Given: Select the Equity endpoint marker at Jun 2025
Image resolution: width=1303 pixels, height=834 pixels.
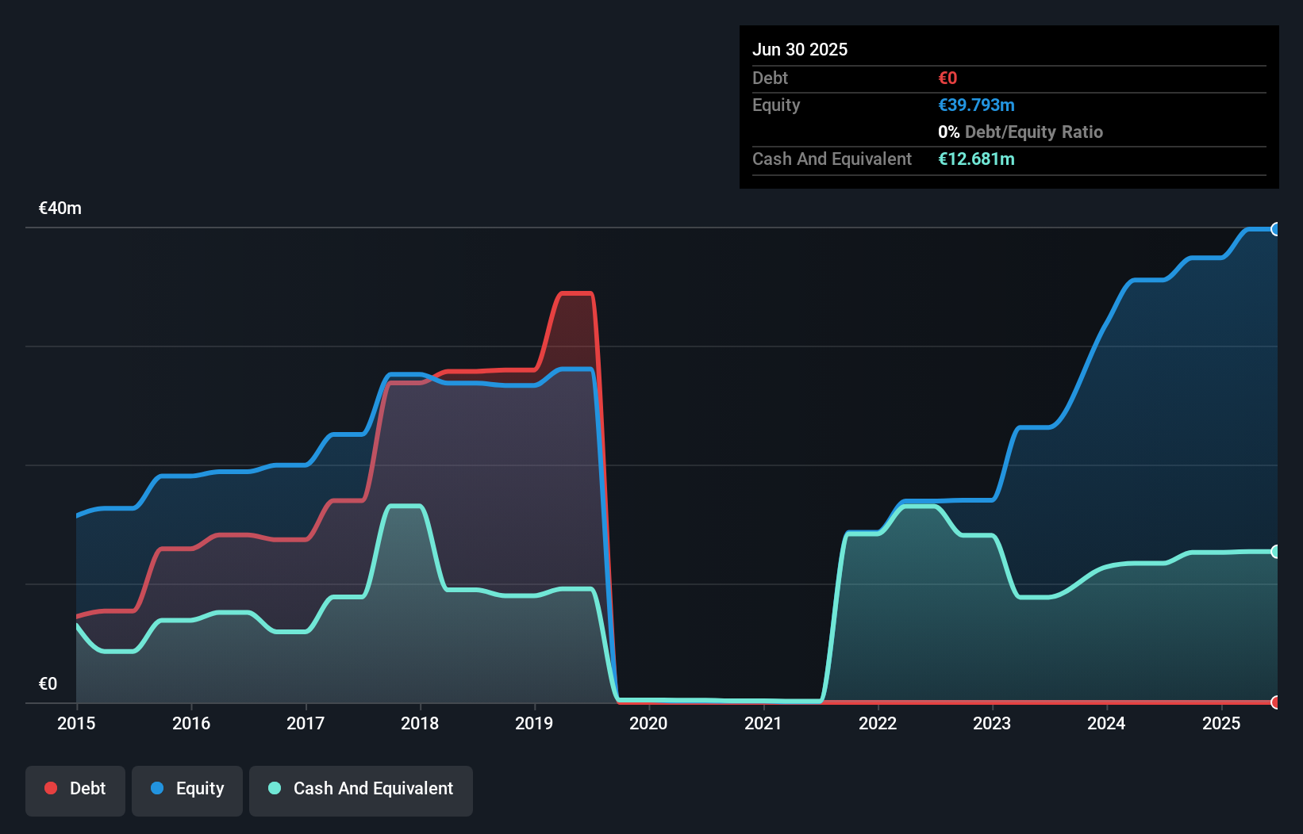Looking at the screenshot, I should click(1276, 229).
